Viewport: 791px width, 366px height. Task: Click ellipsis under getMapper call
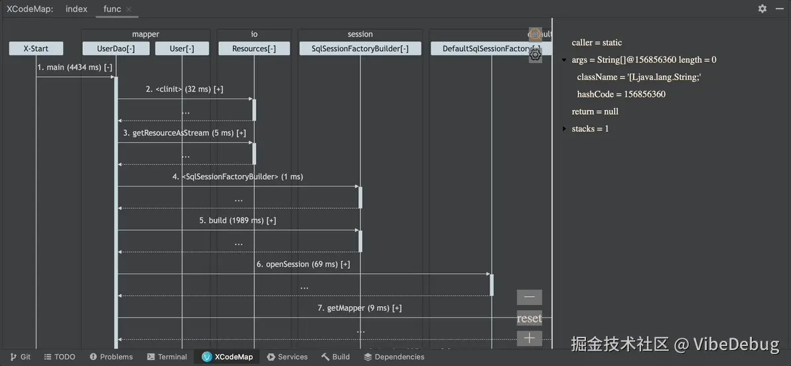[361, 332]
